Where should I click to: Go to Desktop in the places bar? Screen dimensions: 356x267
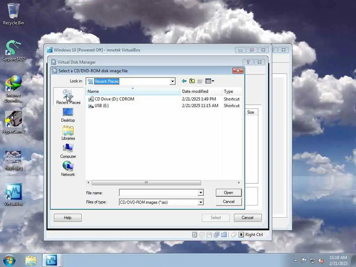(x=68, y=115)
